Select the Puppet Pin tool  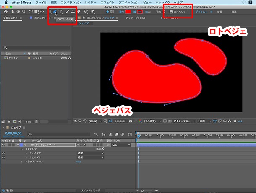(x=92, y=12)
